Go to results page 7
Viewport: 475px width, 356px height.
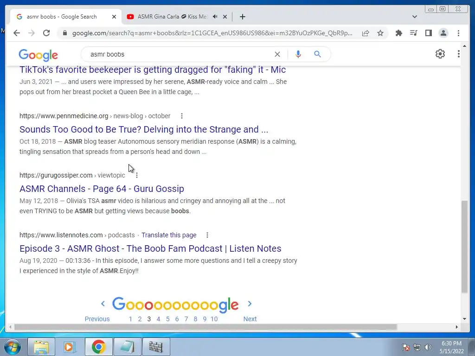pyautogui.click(x=186, y=319)
